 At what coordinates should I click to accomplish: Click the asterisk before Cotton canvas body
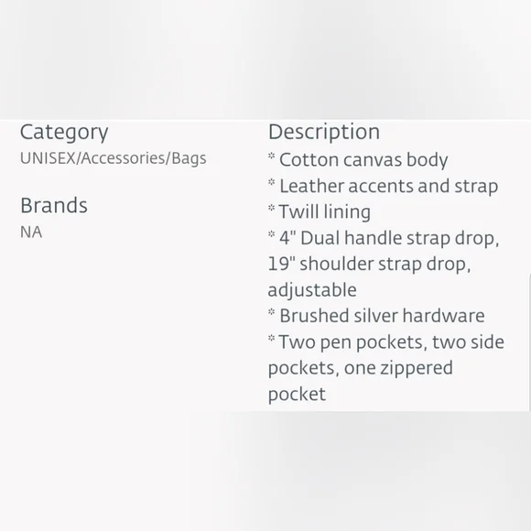271,157
